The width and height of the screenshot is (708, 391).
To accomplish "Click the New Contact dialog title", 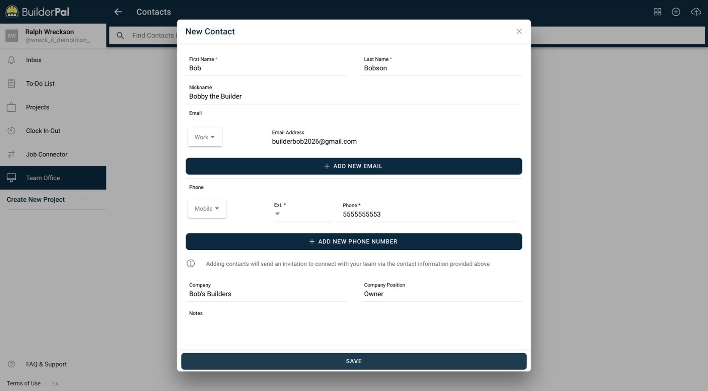I will (210, 32).
